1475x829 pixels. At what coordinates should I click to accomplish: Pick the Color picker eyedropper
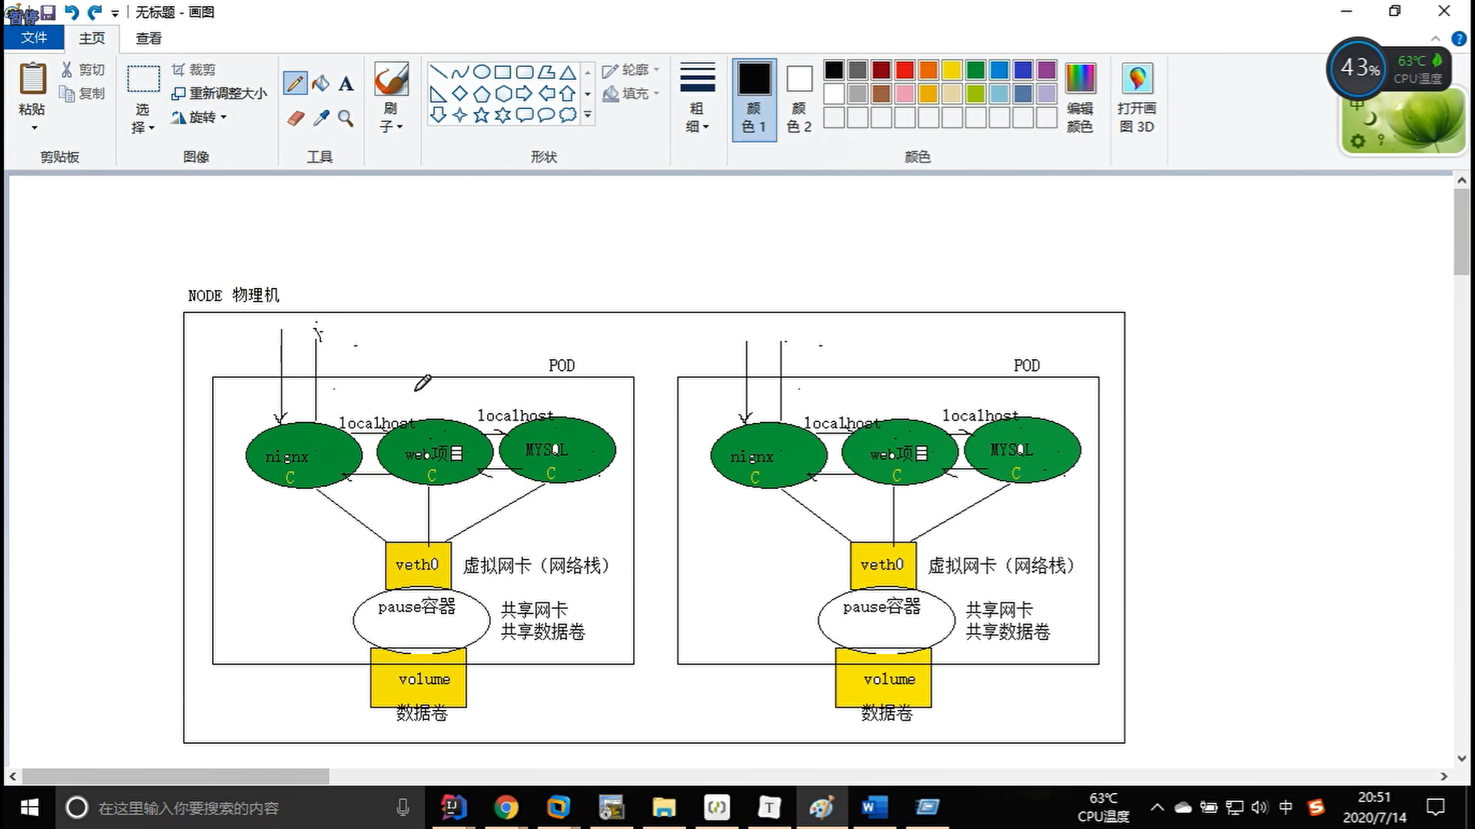click(x=321, y=118)
